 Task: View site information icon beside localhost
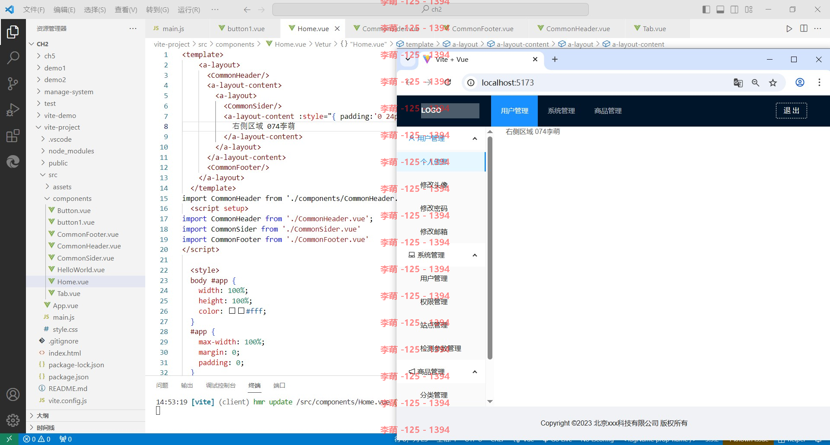[x=471, y=83]
